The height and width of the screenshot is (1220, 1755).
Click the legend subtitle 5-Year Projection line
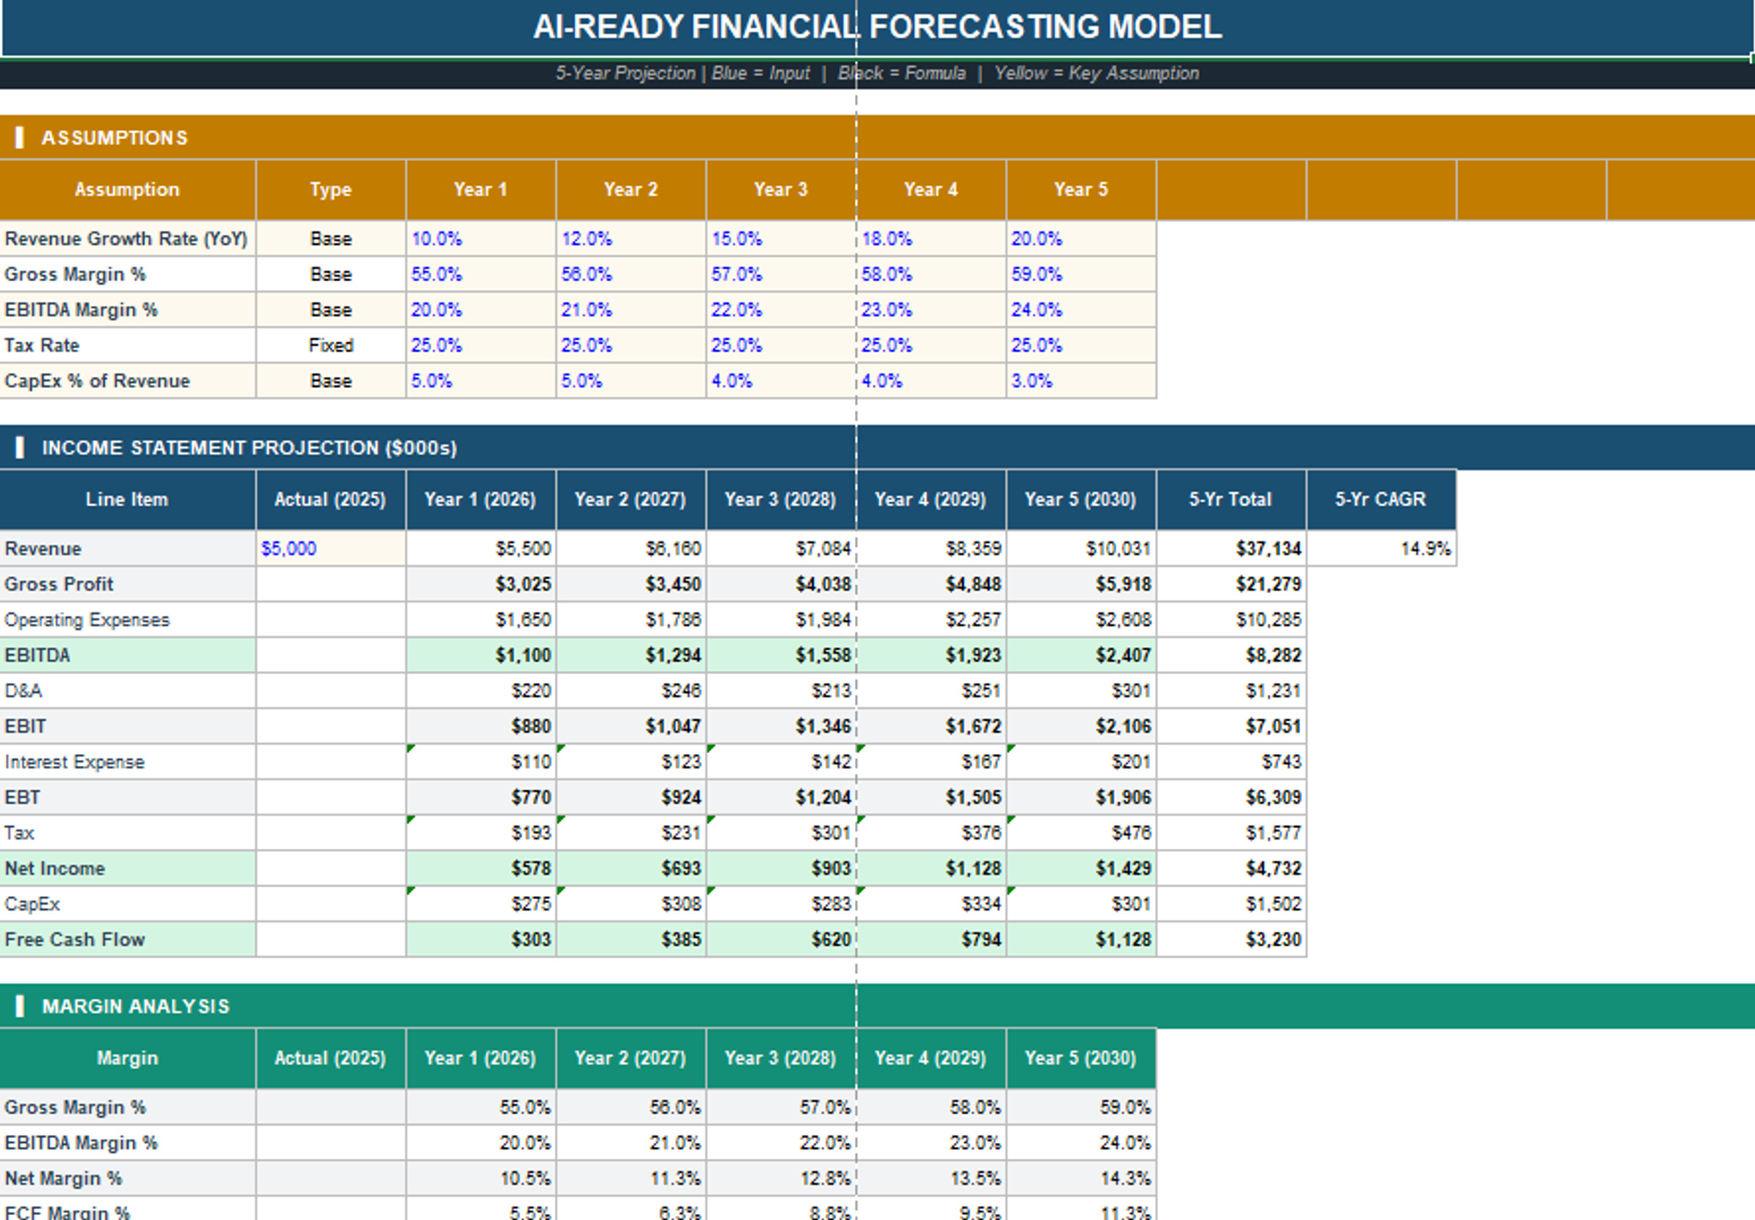[877, 74]
